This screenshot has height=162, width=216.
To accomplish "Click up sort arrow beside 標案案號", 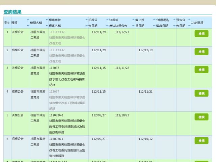I will pyautogui.click(x=87, y=20).
